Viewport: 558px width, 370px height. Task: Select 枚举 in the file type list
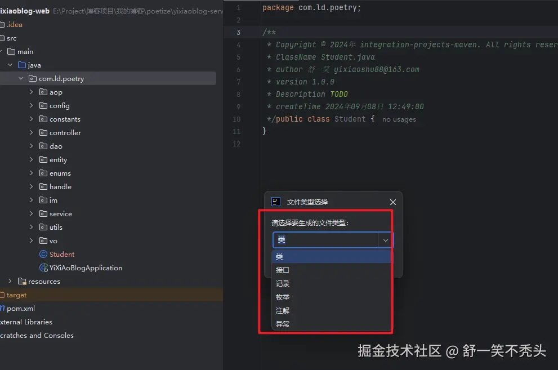(282, 297)
